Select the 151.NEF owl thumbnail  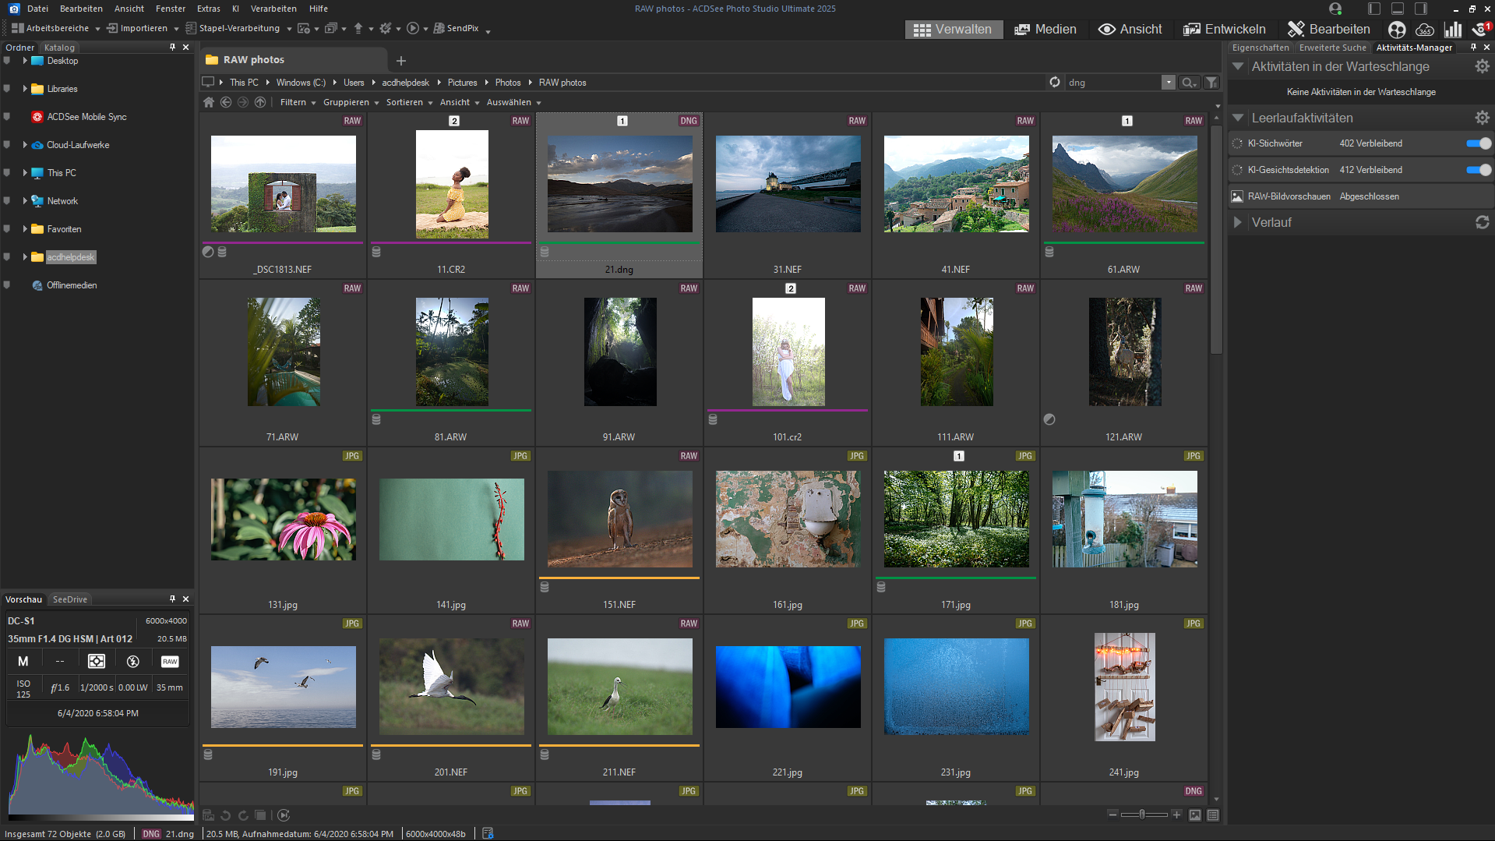coord(619,519)
